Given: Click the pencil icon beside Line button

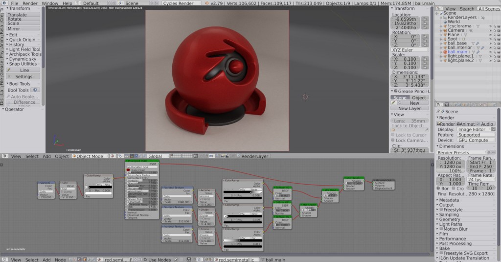Looking at the screenshot, I should tap(8, 70).
